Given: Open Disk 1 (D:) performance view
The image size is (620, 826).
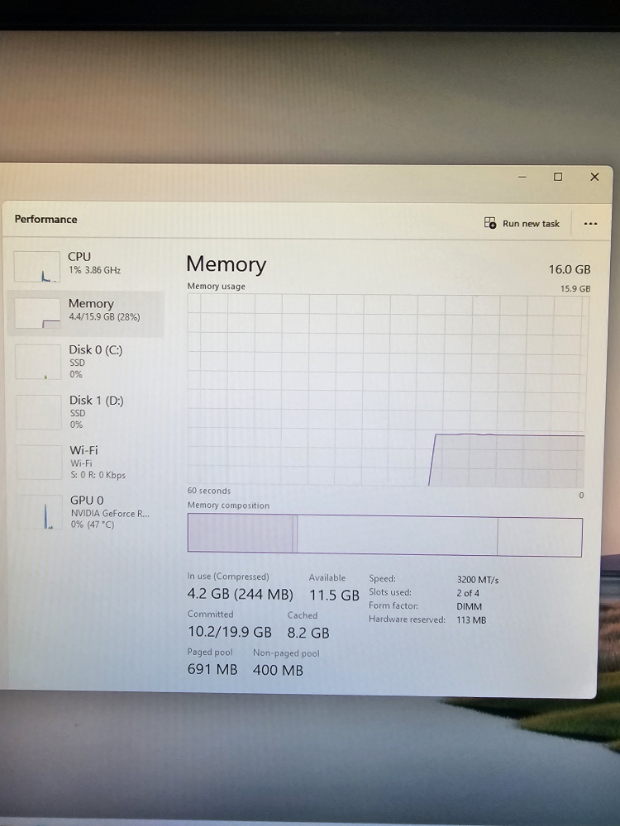Looking at the screenshot, I should coord(87,412).
